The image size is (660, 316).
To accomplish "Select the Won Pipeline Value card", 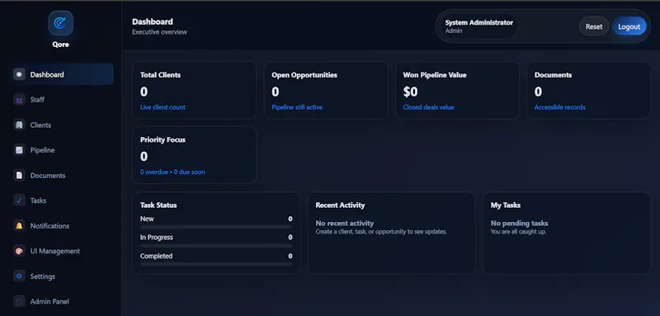I will [x=457, y=90].
